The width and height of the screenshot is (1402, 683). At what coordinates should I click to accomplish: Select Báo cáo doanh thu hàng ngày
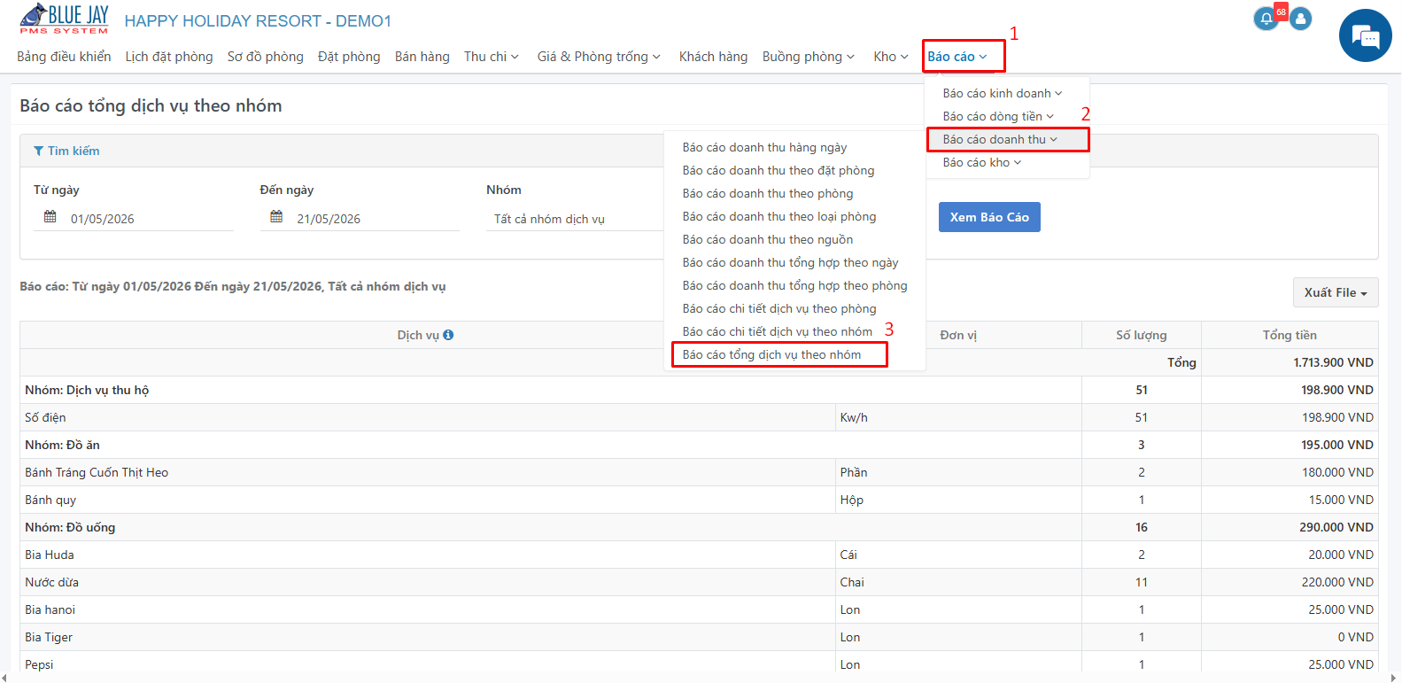point(764,147)
